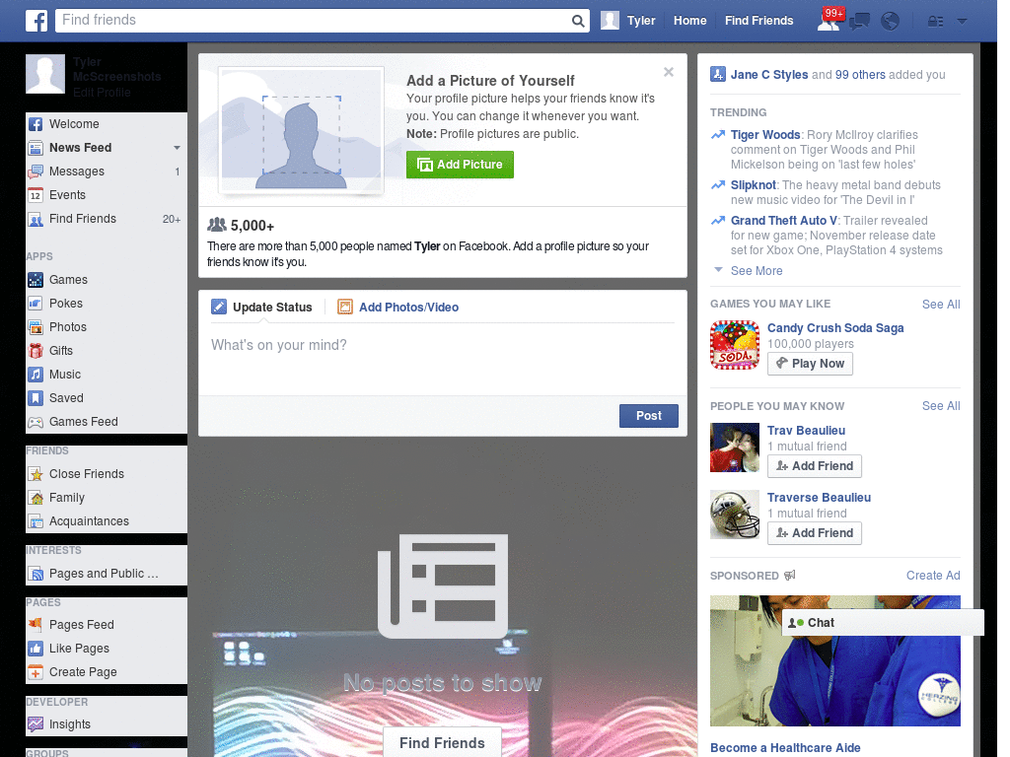Click the Saved bookmark icon

coord(36,398)
